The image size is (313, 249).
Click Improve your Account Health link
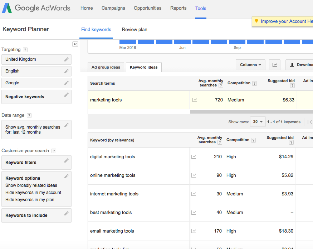point(287,21)
